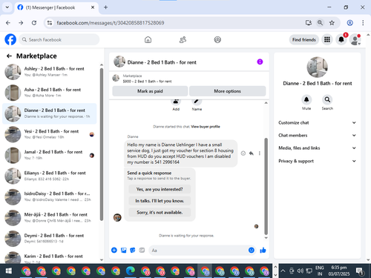The image size is (371, 278).
Task: Open Chrome profile icon in toolbar
Action: 349,23
